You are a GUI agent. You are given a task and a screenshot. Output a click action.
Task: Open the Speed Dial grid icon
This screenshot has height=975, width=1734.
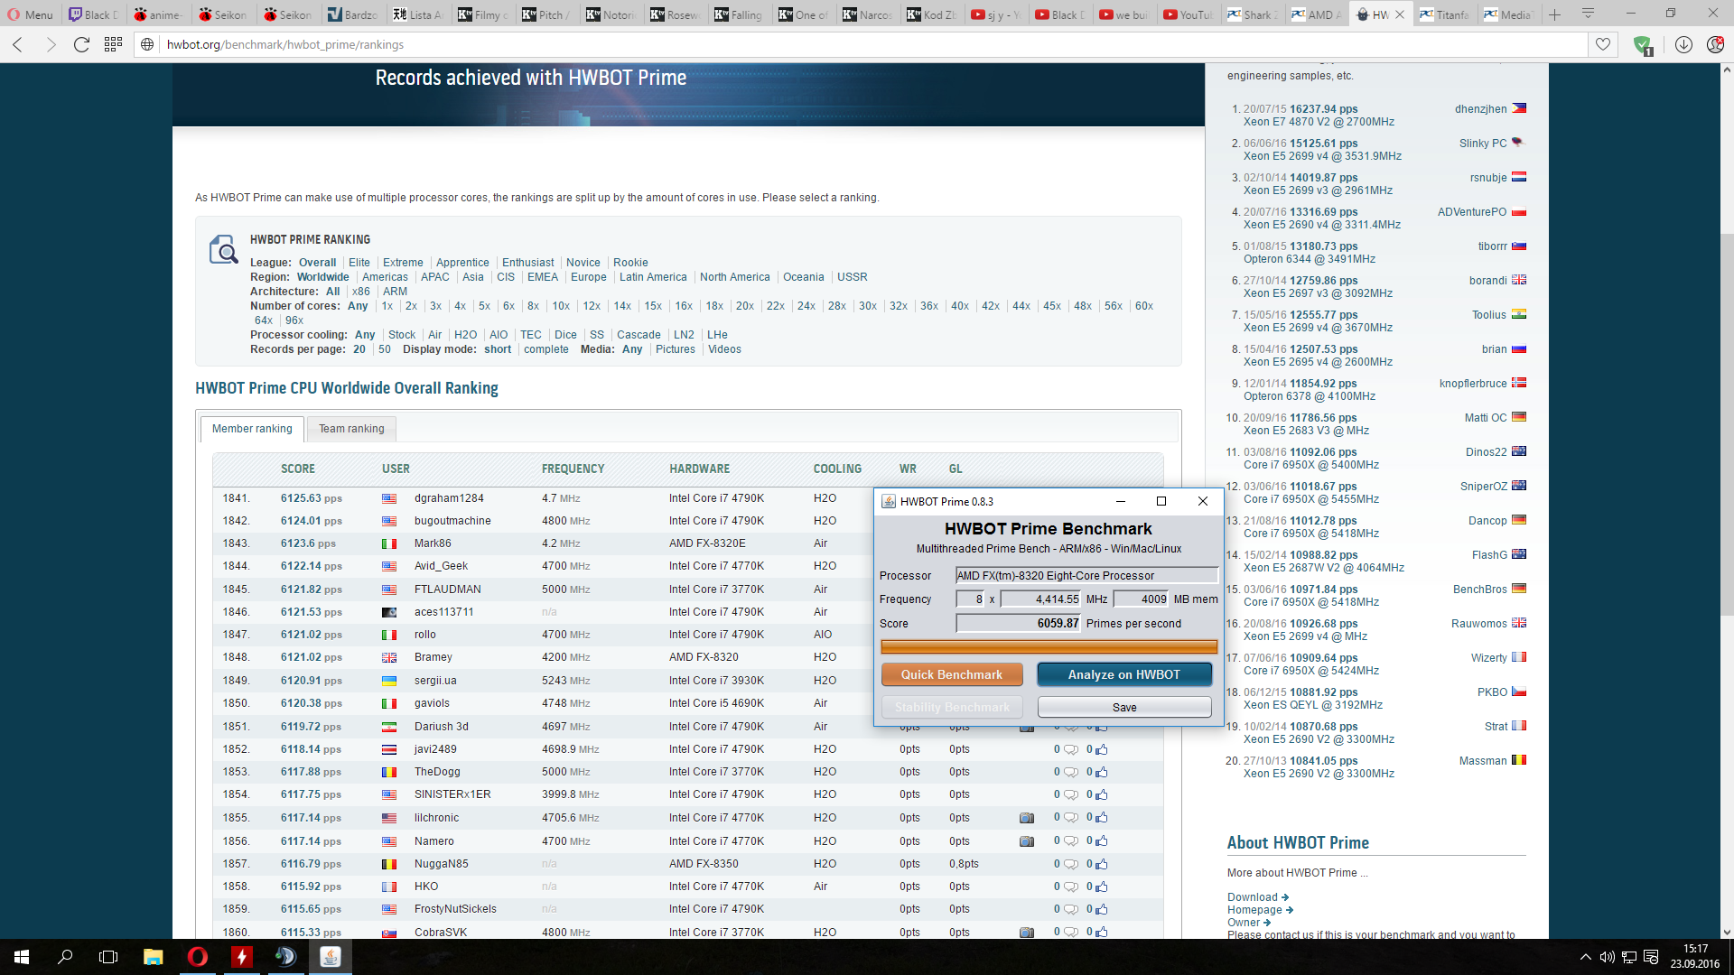[x=113, y=44]
